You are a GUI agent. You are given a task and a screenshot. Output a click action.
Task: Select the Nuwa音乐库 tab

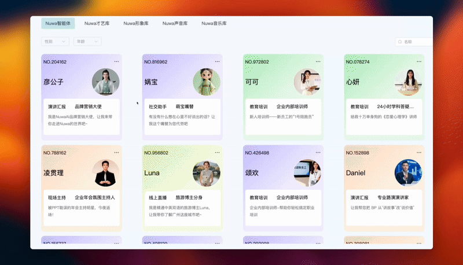click(x=214, y=24)
